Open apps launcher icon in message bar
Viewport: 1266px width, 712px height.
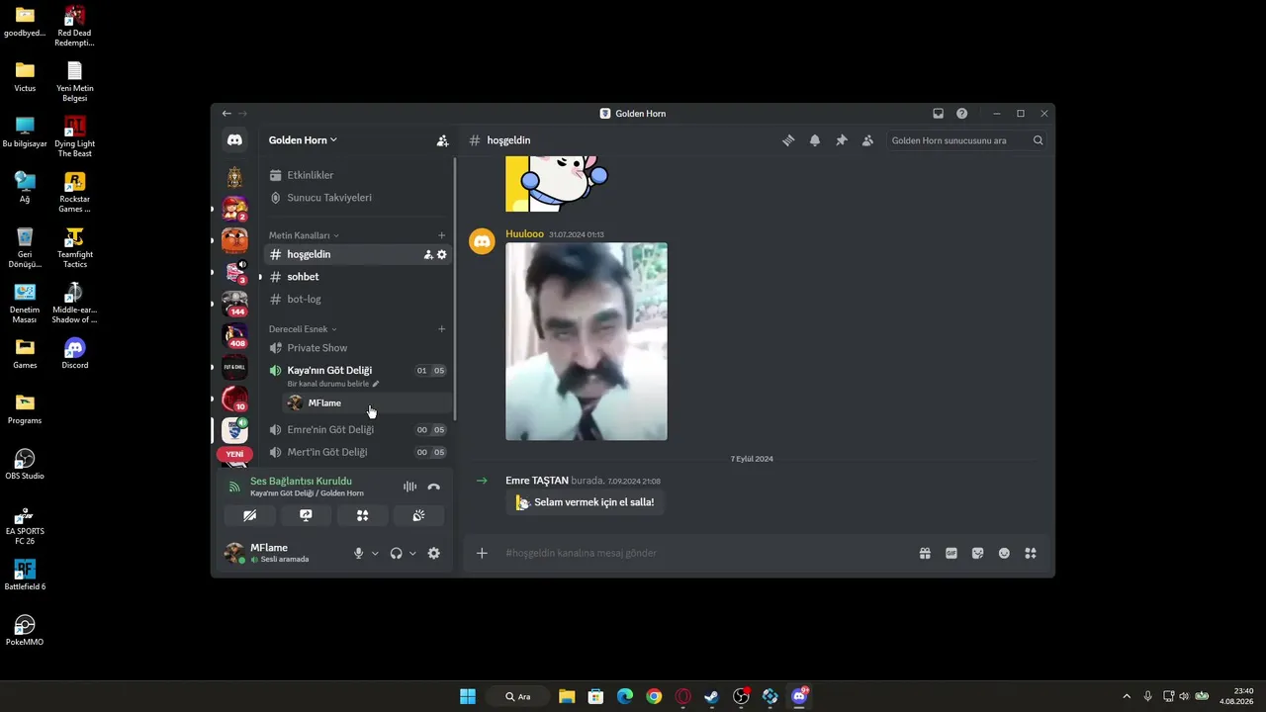point(1030,554)
